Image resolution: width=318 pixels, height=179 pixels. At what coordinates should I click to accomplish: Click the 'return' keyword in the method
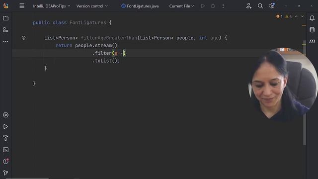coord(64,45)
